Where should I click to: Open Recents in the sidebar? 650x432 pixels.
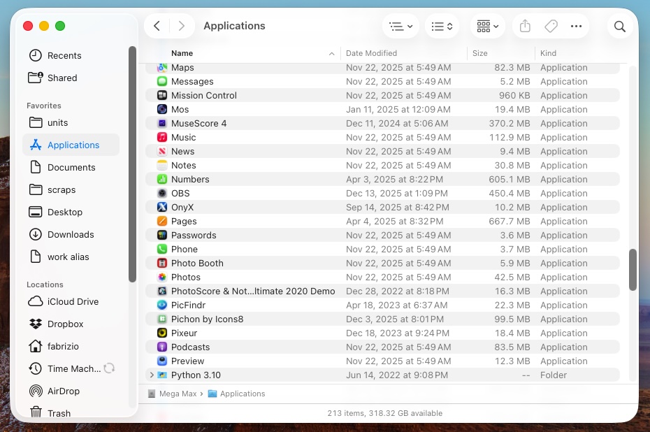71,55
